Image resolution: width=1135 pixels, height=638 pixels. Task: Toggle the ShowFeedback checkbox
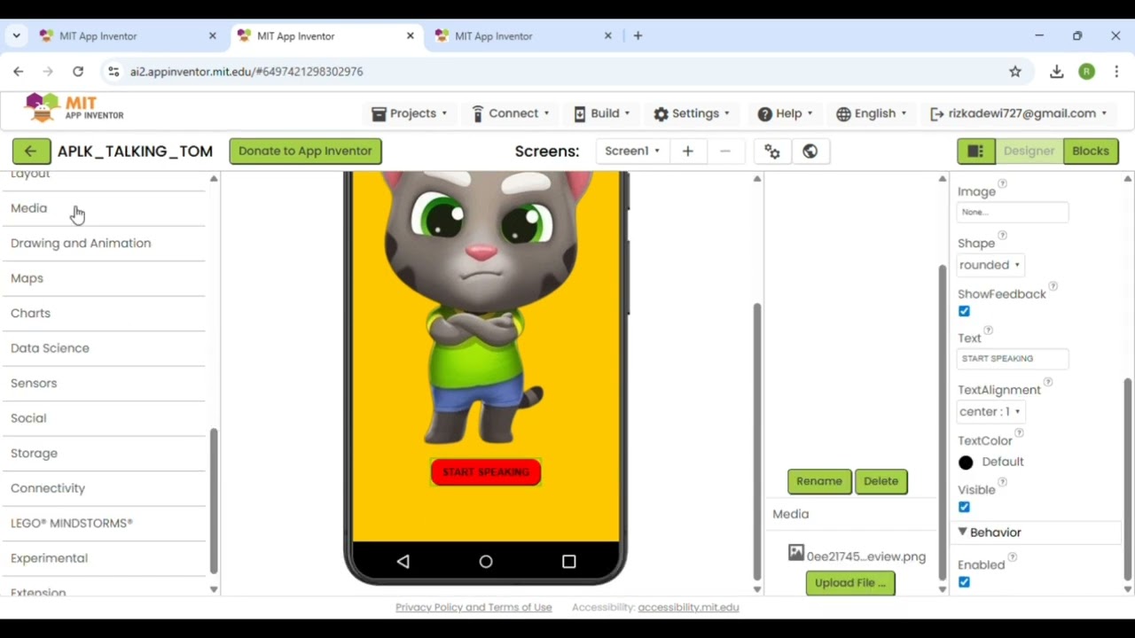pos(964,311)
